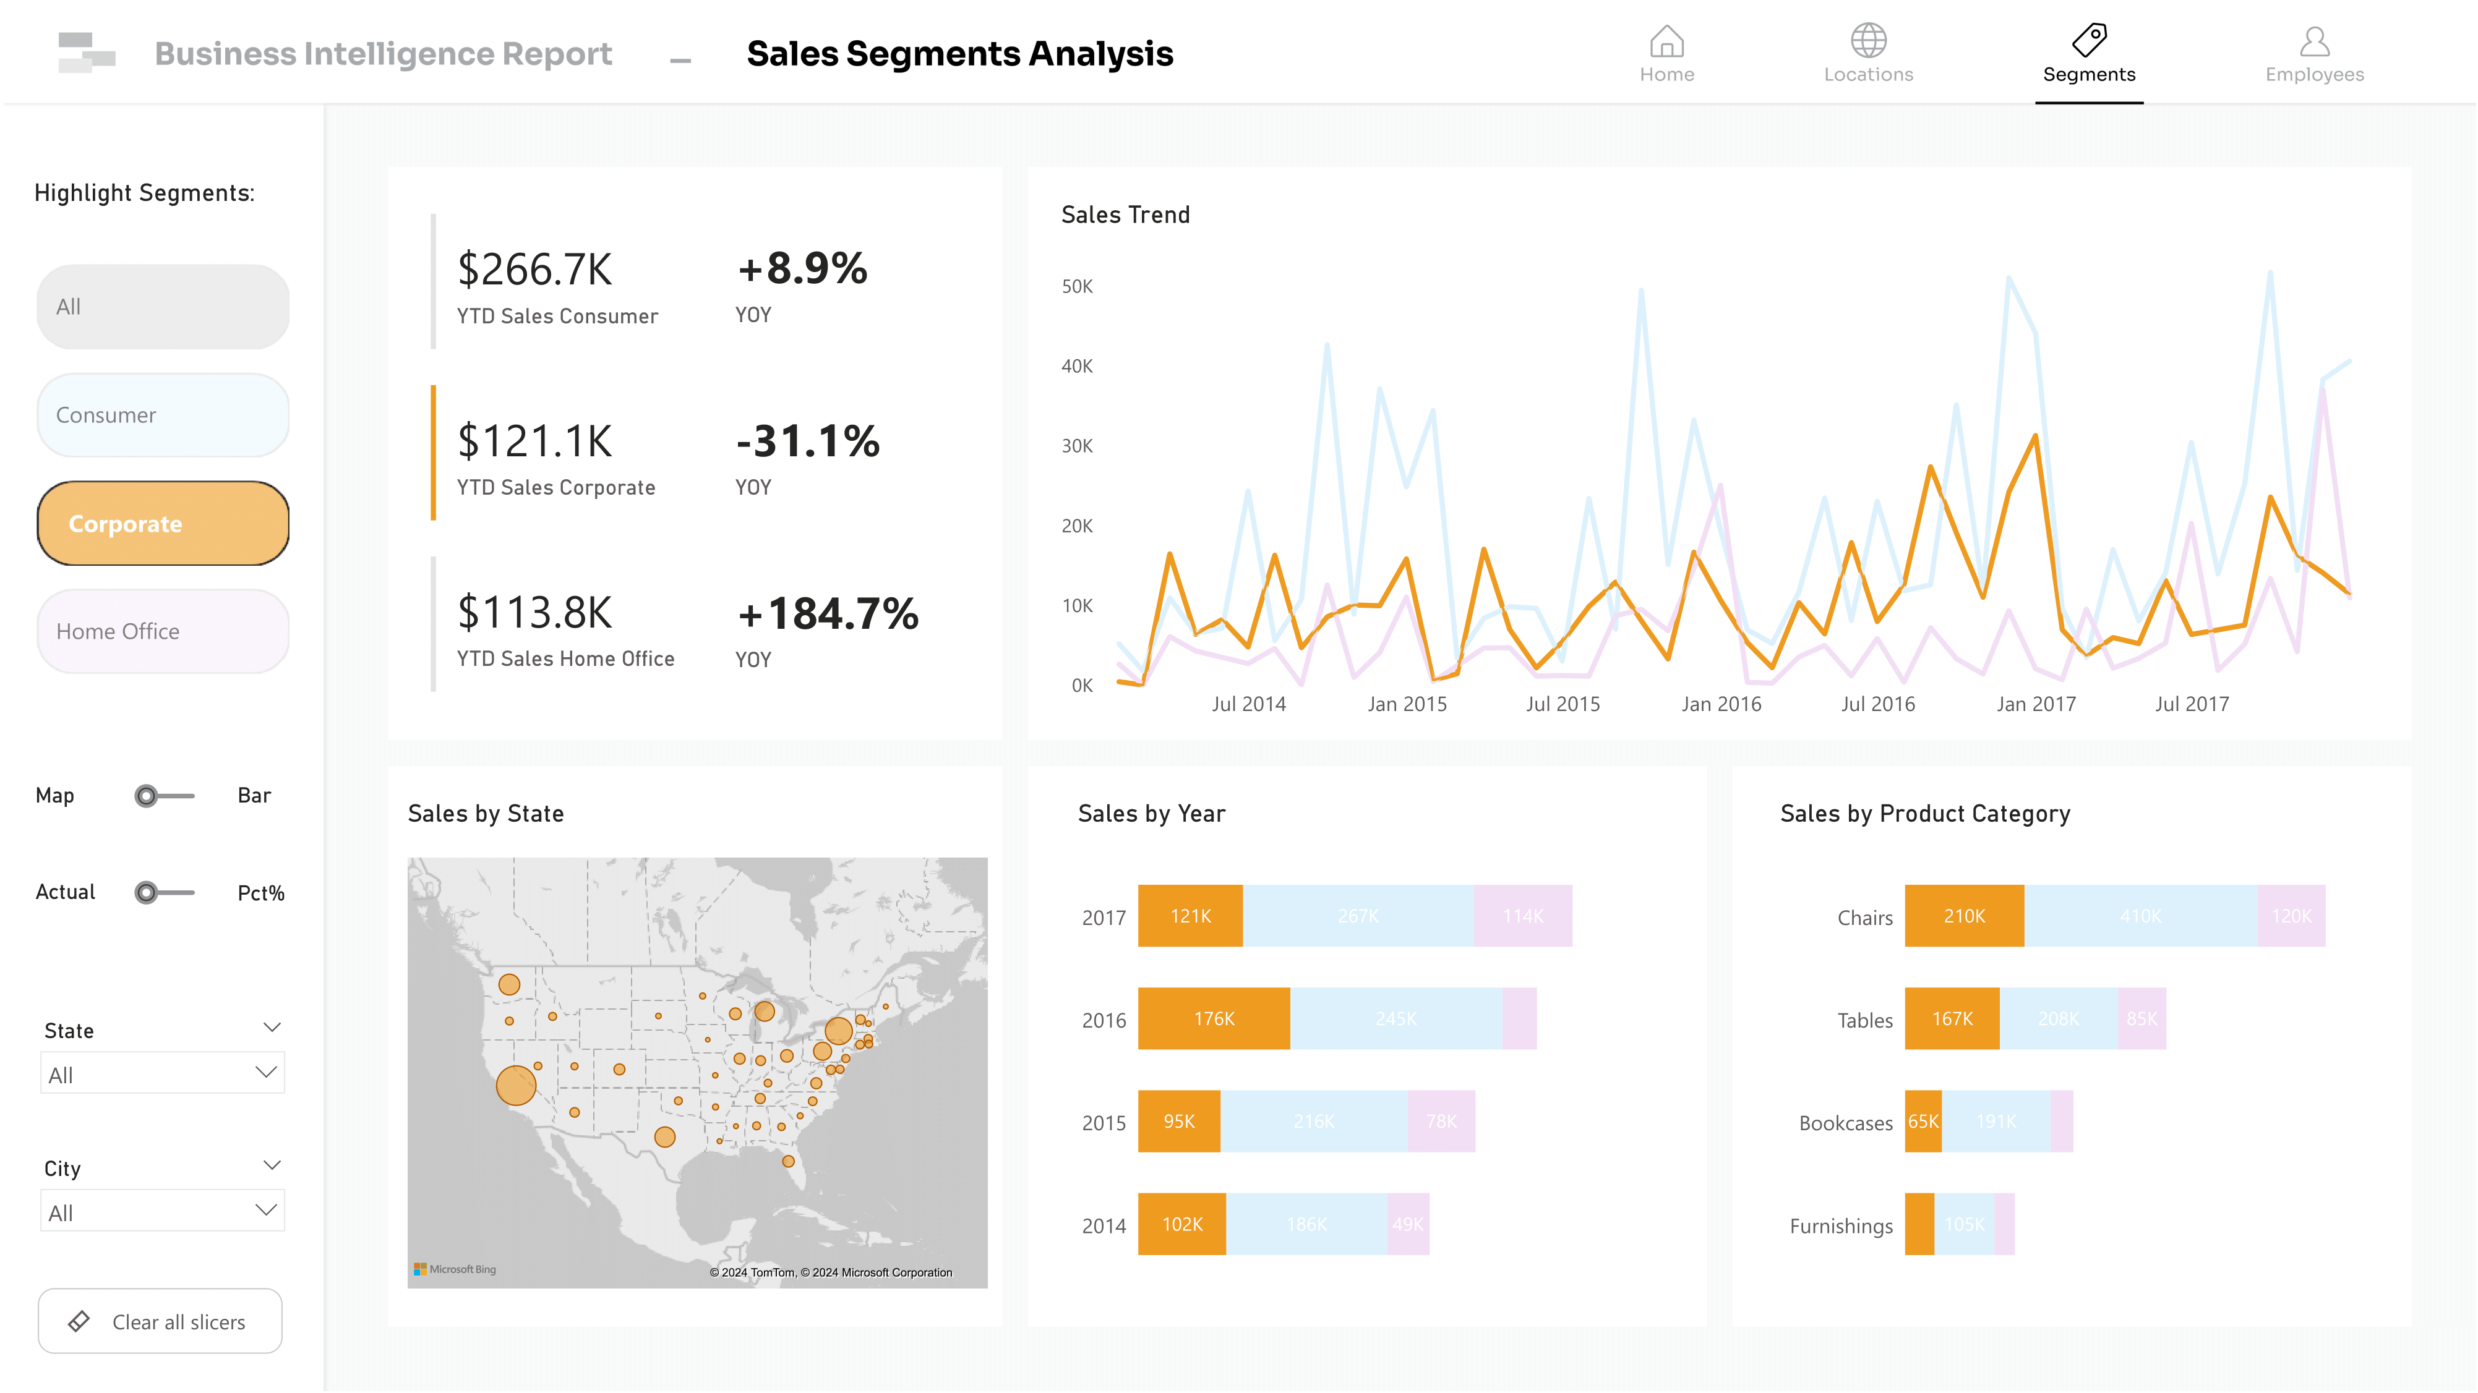This screenshot has height=1393, width=2478.
Task: Switch to the Locations tab label
Action: pyautogui.click(x=1868, y=75)
